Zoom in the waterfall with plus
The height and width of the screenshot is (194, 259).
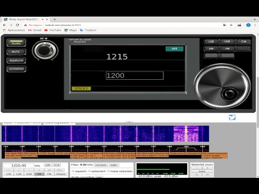tap(207, 168)
